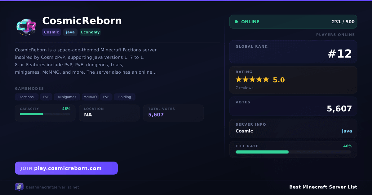The height and width of the screenshot is (195, 372).
Task: Click the Factions gamemode chip
Action: click(x=27, y=97)
